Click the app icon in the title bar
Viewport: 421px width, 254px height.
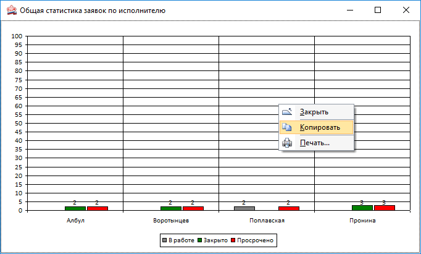coord(11,10)
